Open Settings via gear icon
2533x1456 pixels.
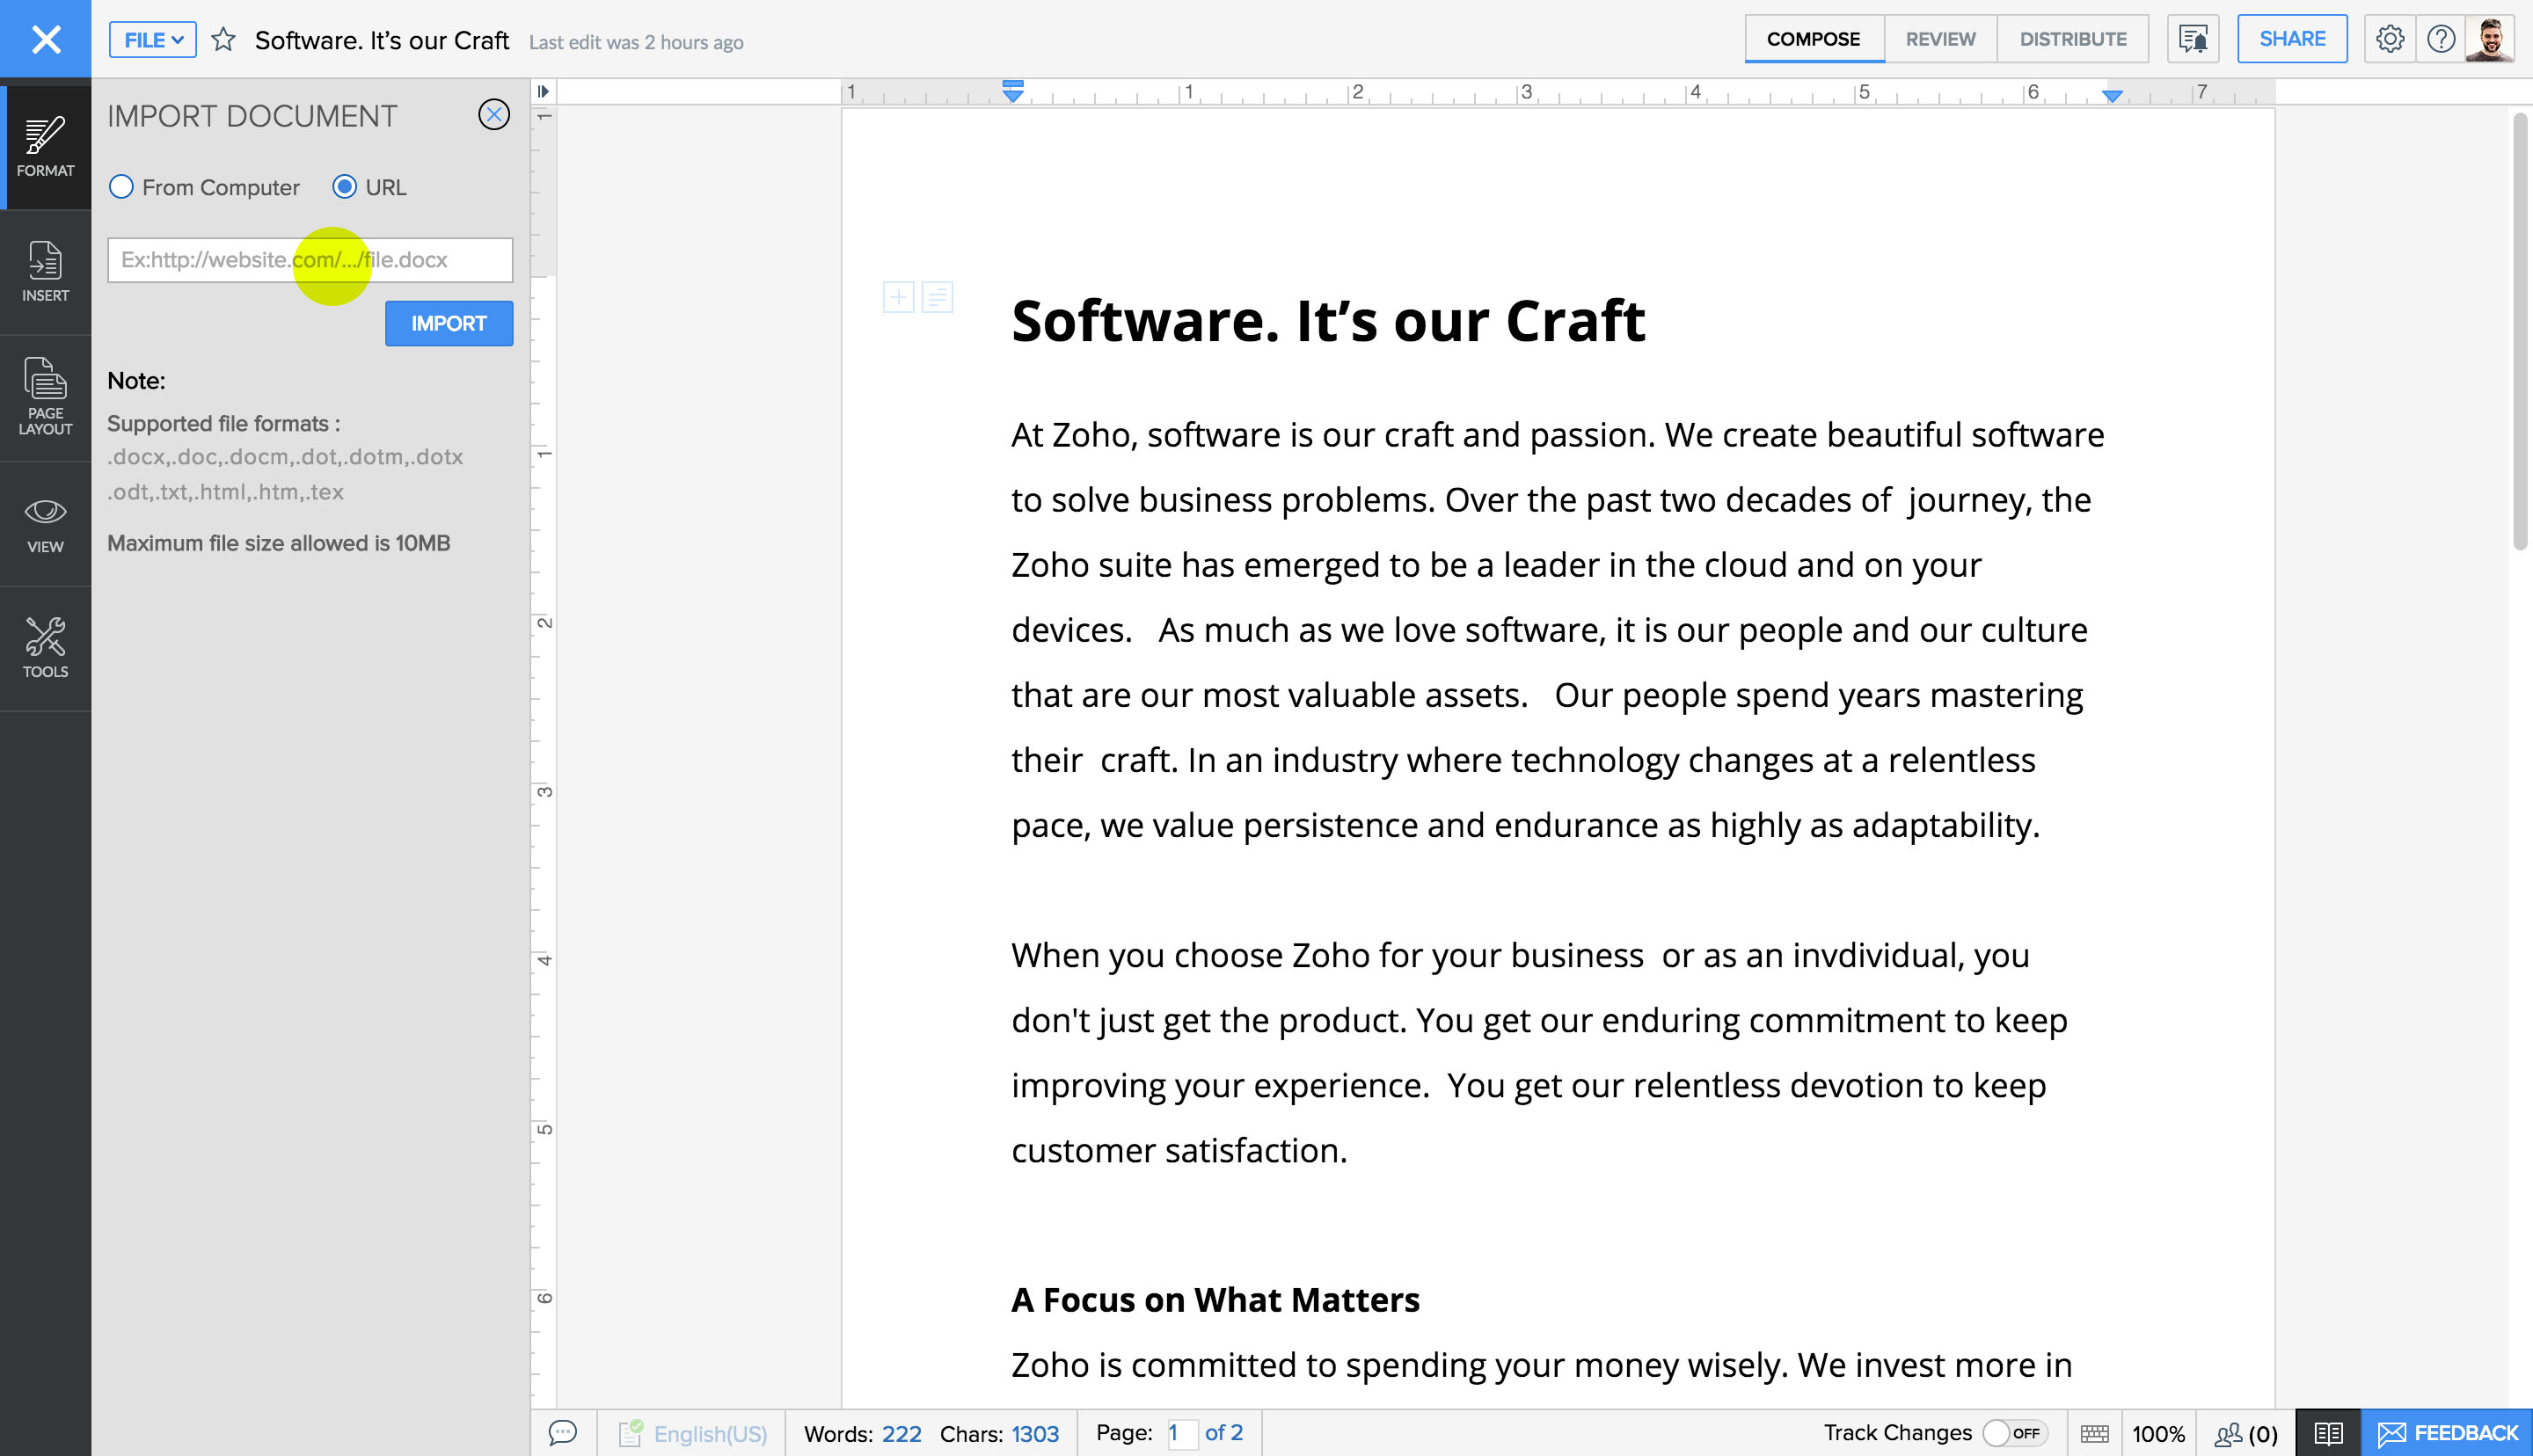click(x=2391, y=39)
